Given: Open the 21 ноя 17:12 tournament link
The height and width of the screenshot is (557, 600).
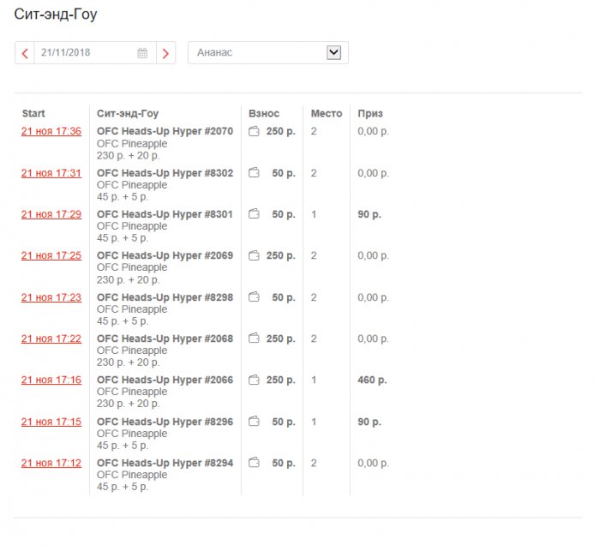Looking at the screenshot, I should click(x=51, y=463).
